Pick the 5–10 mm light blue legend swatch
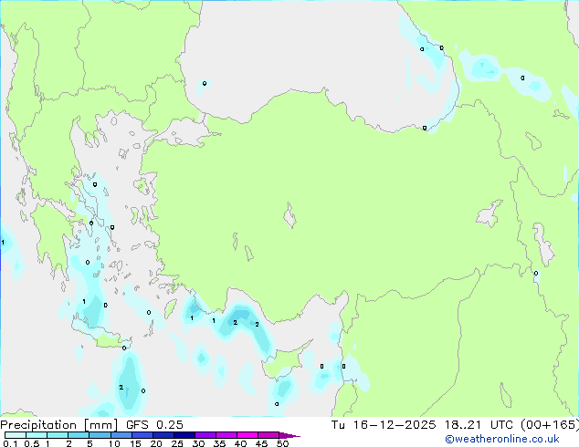 point(100,435)
